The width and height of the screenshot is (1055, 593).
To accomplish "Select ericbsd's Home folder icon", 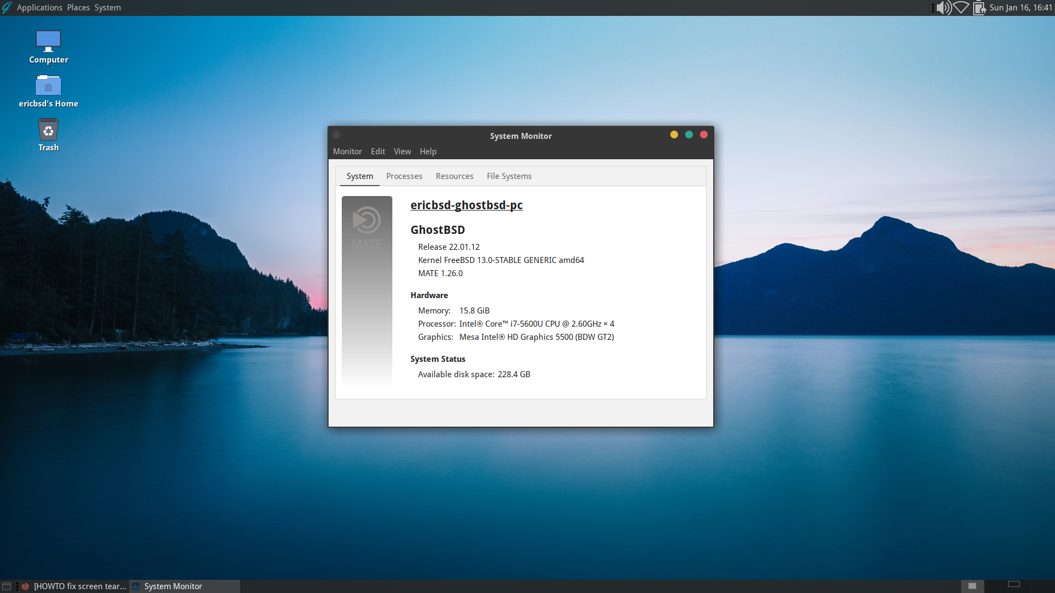I will [48, 86].
